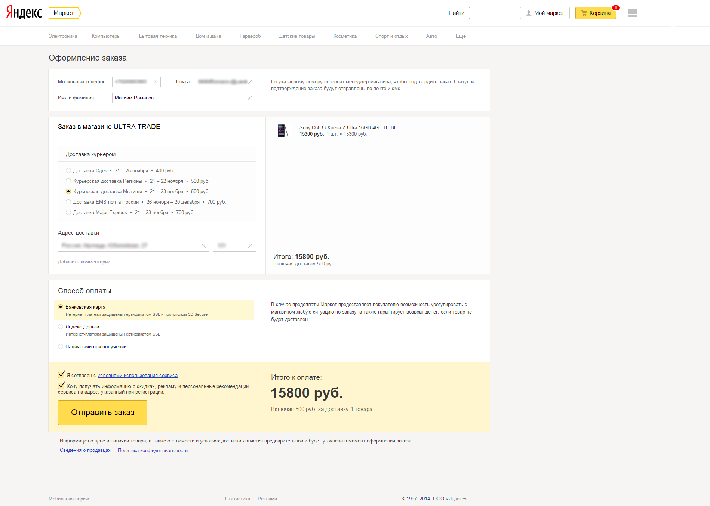The image size is (710, 506).
Task: Open Реклама footer link
Action: click(267, 499)
